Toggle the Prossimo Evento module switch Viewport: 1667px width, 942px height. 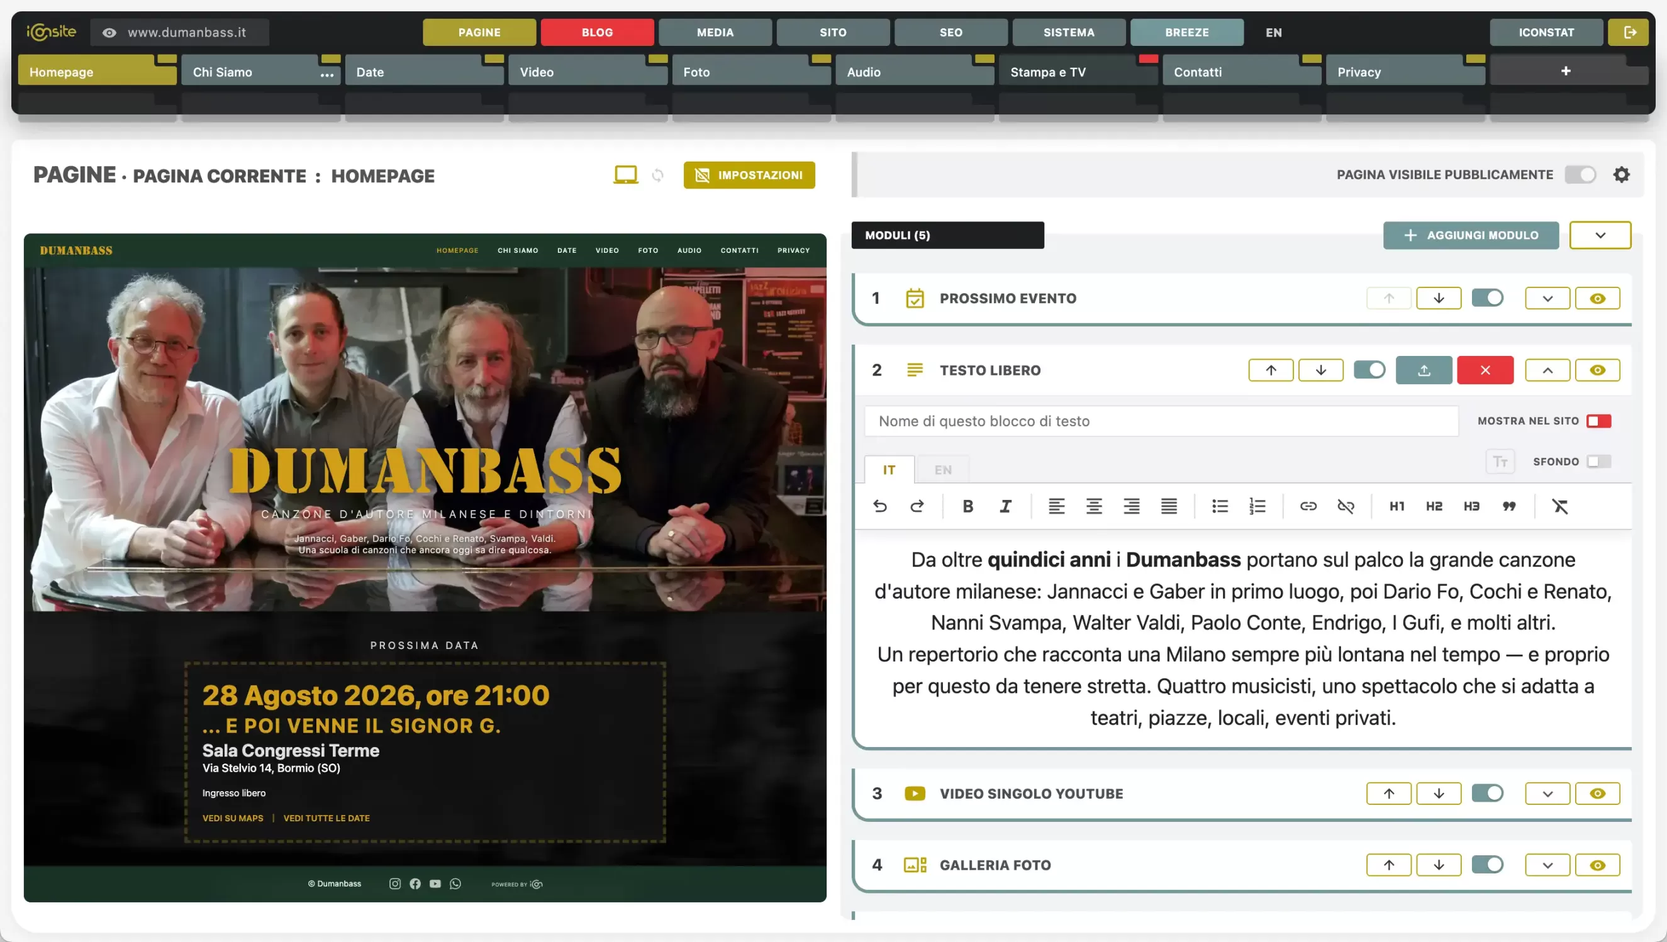coord(1487,298)
